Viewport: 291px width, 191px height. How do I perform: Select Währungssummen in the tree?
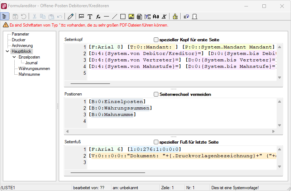(x=34, y=69)
